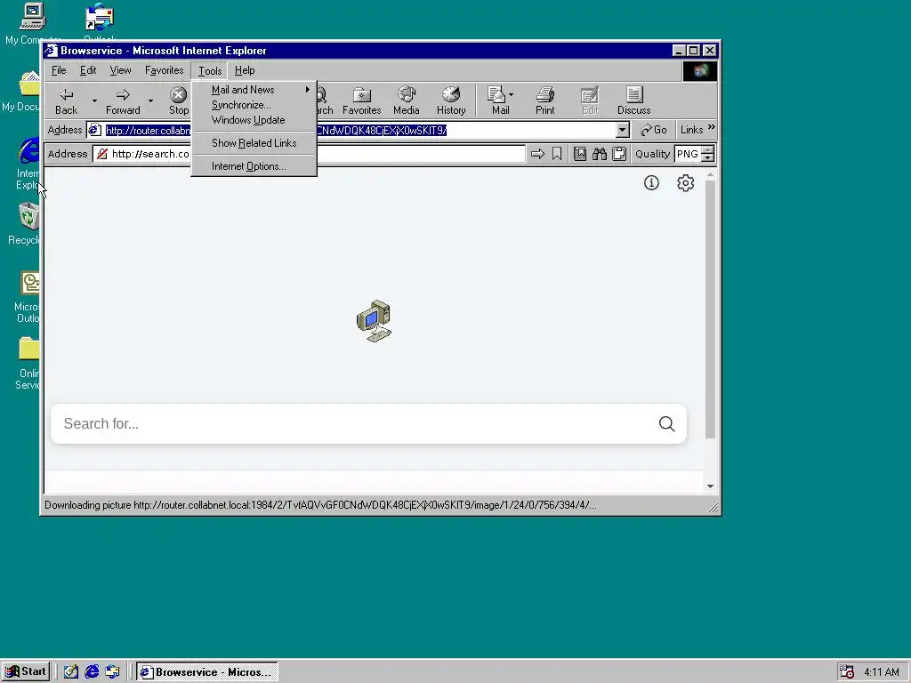Open the Favorites toolbar panel
Screen dimensions: 911x683
361,100
